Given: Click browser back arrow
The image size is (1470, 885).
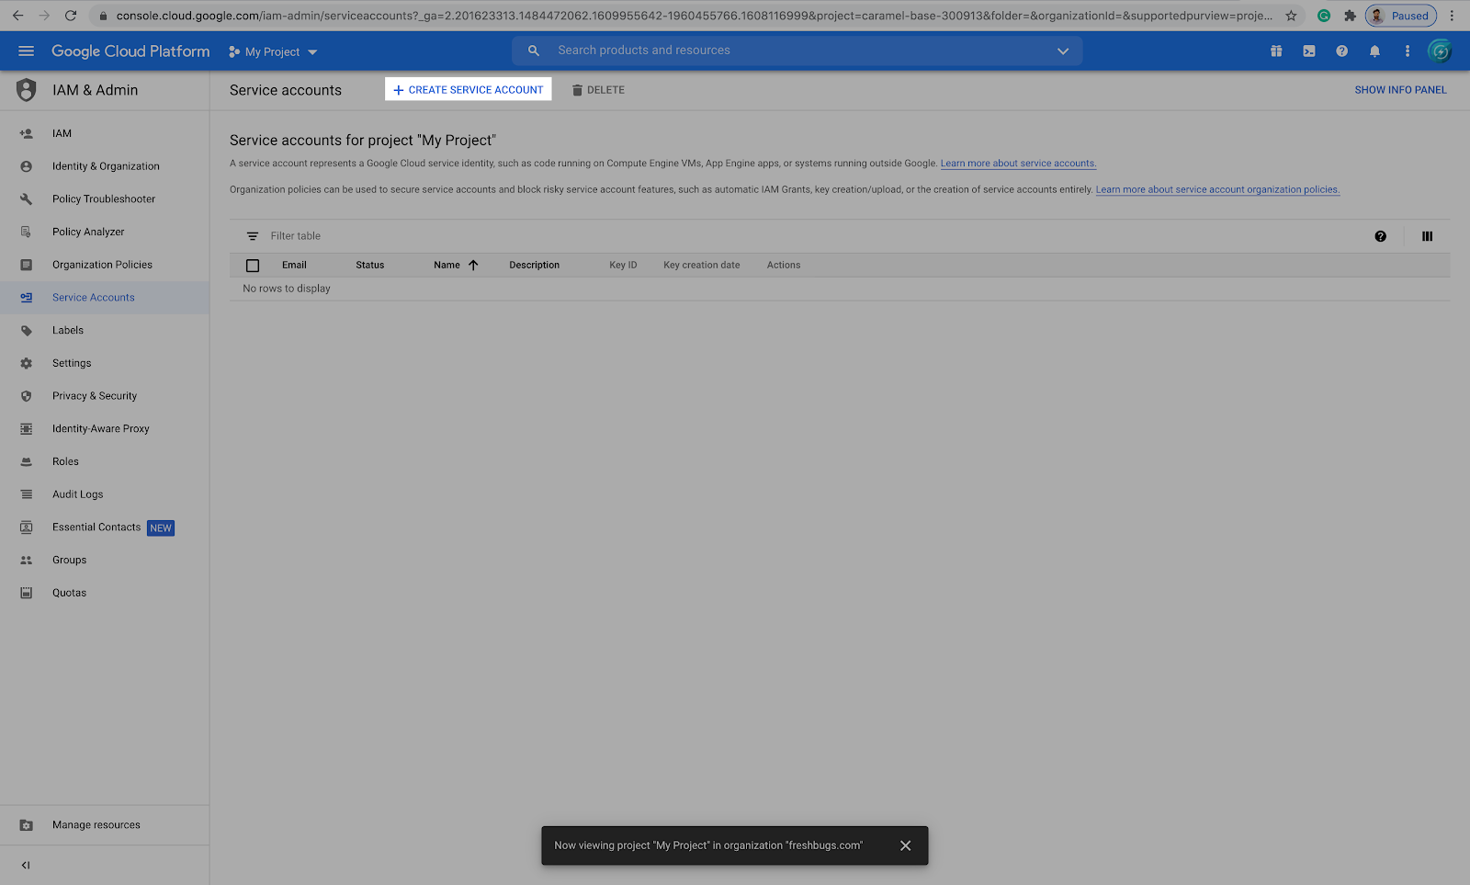Looking at the screenshot, I should pos(17,16).
